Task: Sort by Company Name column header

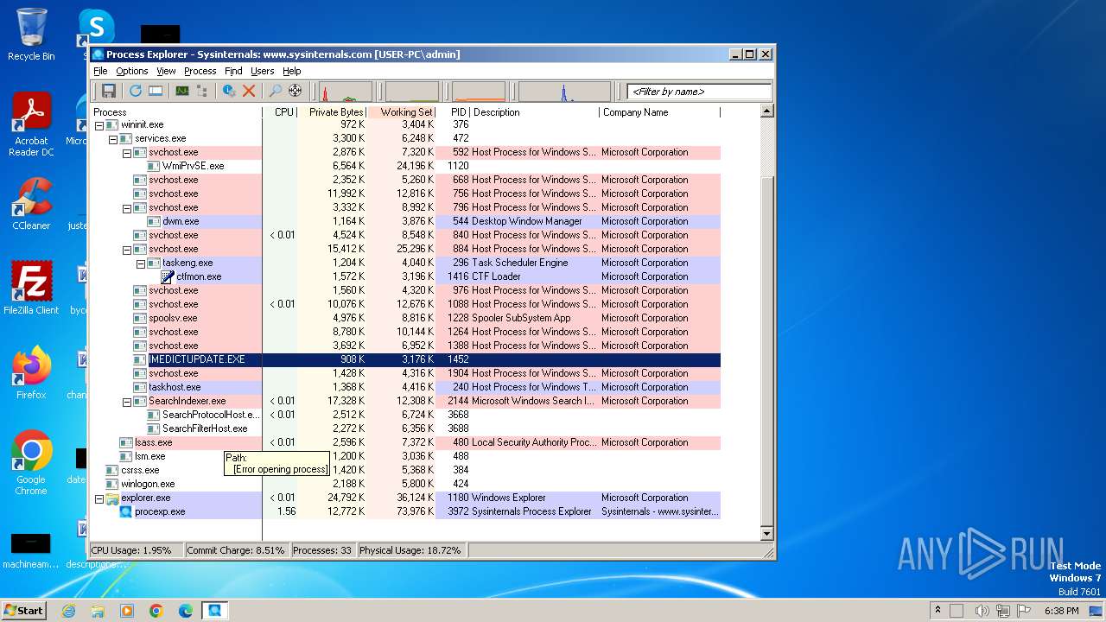Action: pos(659,112)
